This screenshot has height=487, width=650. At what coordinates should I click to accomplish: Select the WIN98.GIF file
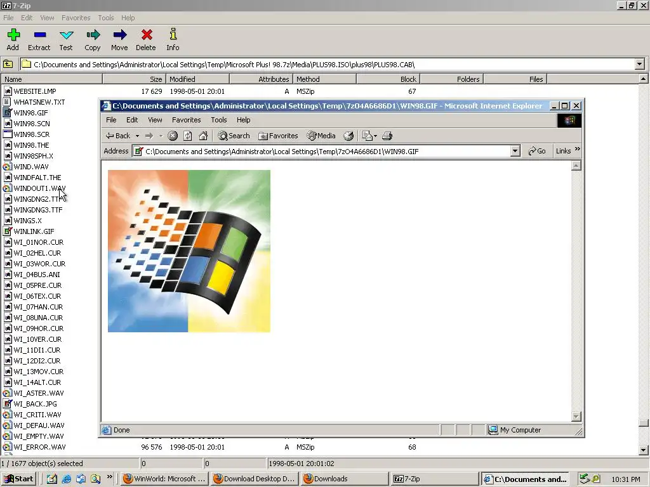pos(30,113)
